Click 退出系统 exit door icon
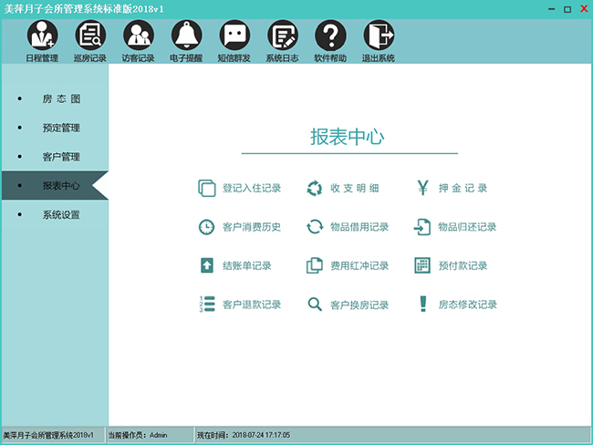Viewport: 593px width, 445px height. [x=379, y=36]
